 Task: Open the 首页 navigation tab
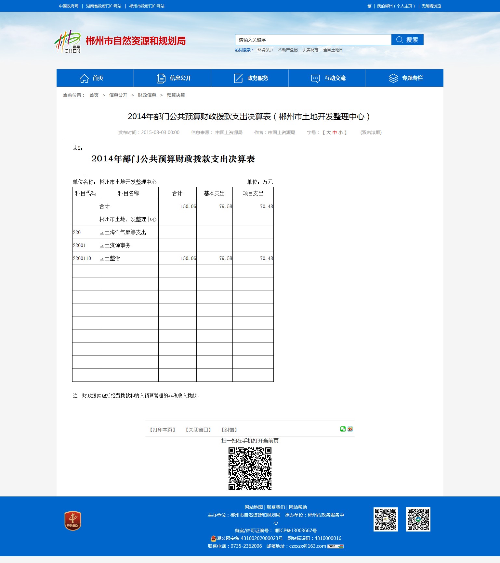(95, 78)
